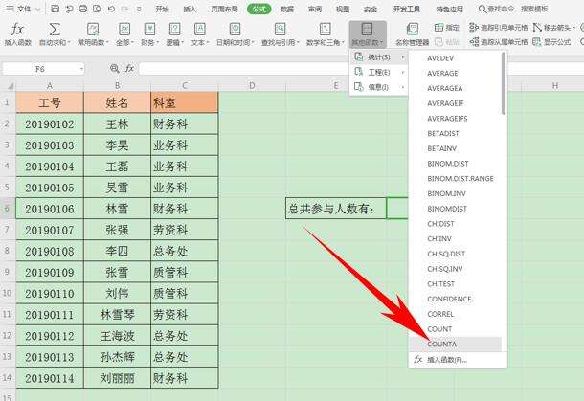Click 移去箭头 remove arrows
Screen dimensions: 584x401
[552, 27]
